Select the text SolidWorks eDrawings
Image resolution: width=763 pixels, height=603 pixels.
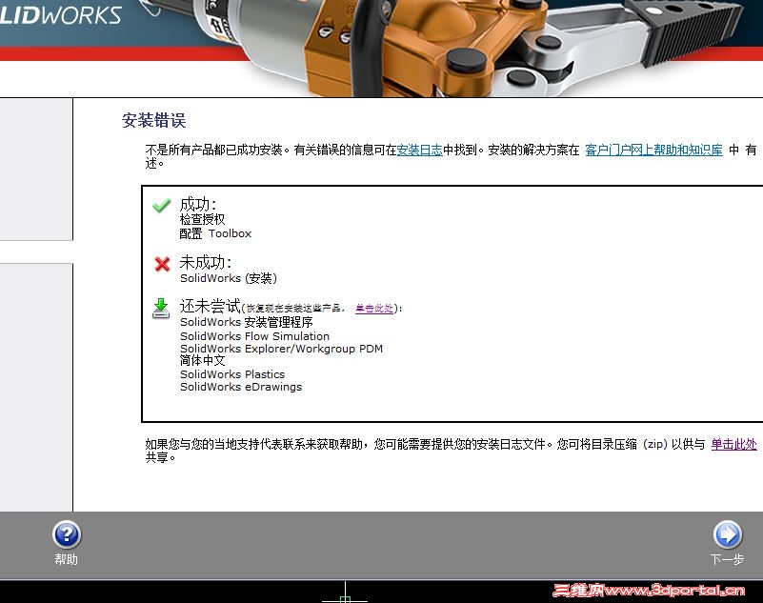pos(241,387)
